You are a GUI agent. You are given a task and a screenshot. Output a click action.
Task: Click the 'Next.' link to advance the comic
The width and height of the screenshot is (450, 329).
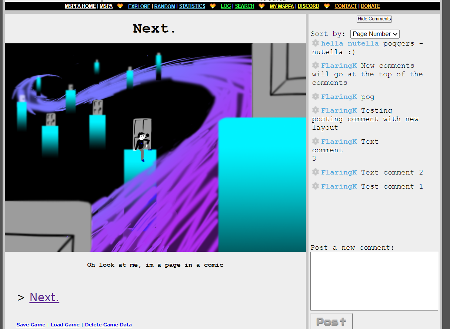point(44,297)
